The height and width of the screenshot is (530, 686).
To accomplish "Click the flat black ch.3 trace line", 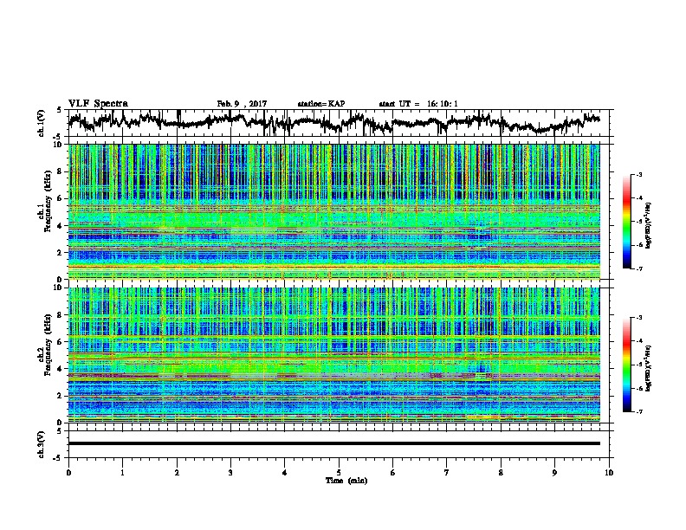I will (x=334, y=443).
